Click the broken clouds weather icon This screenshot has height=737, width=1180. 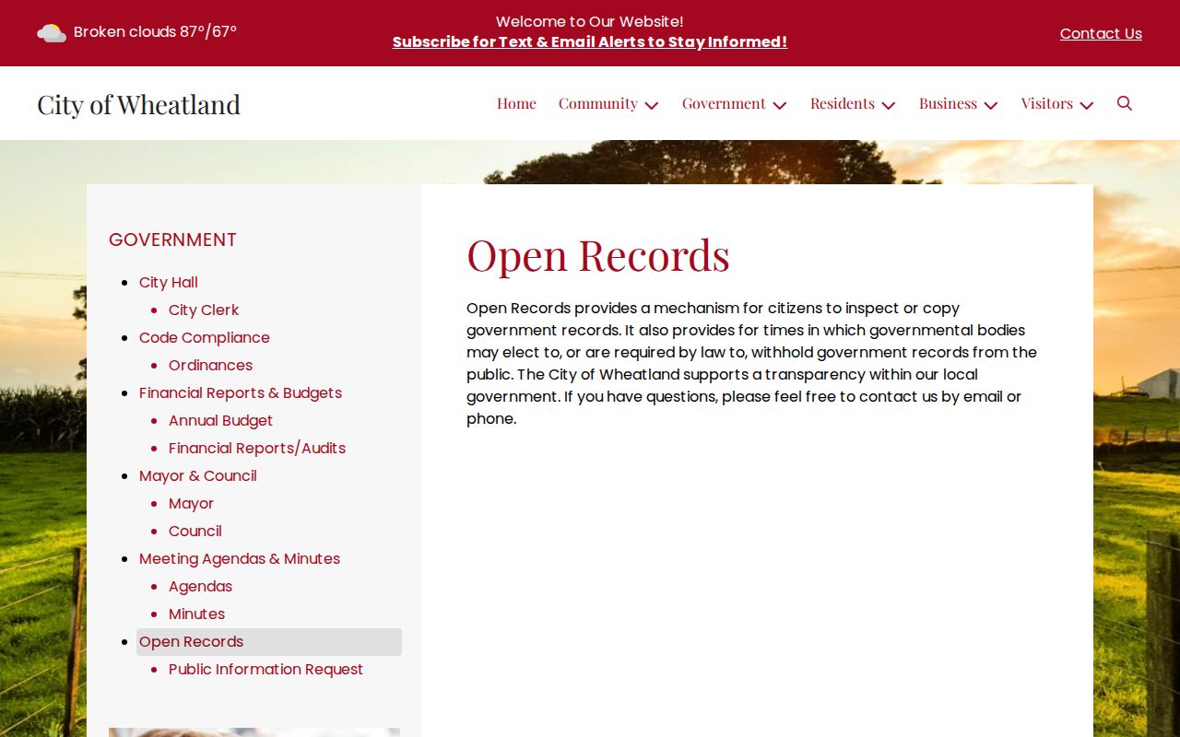pyautogui.click(x=52, y=33)
